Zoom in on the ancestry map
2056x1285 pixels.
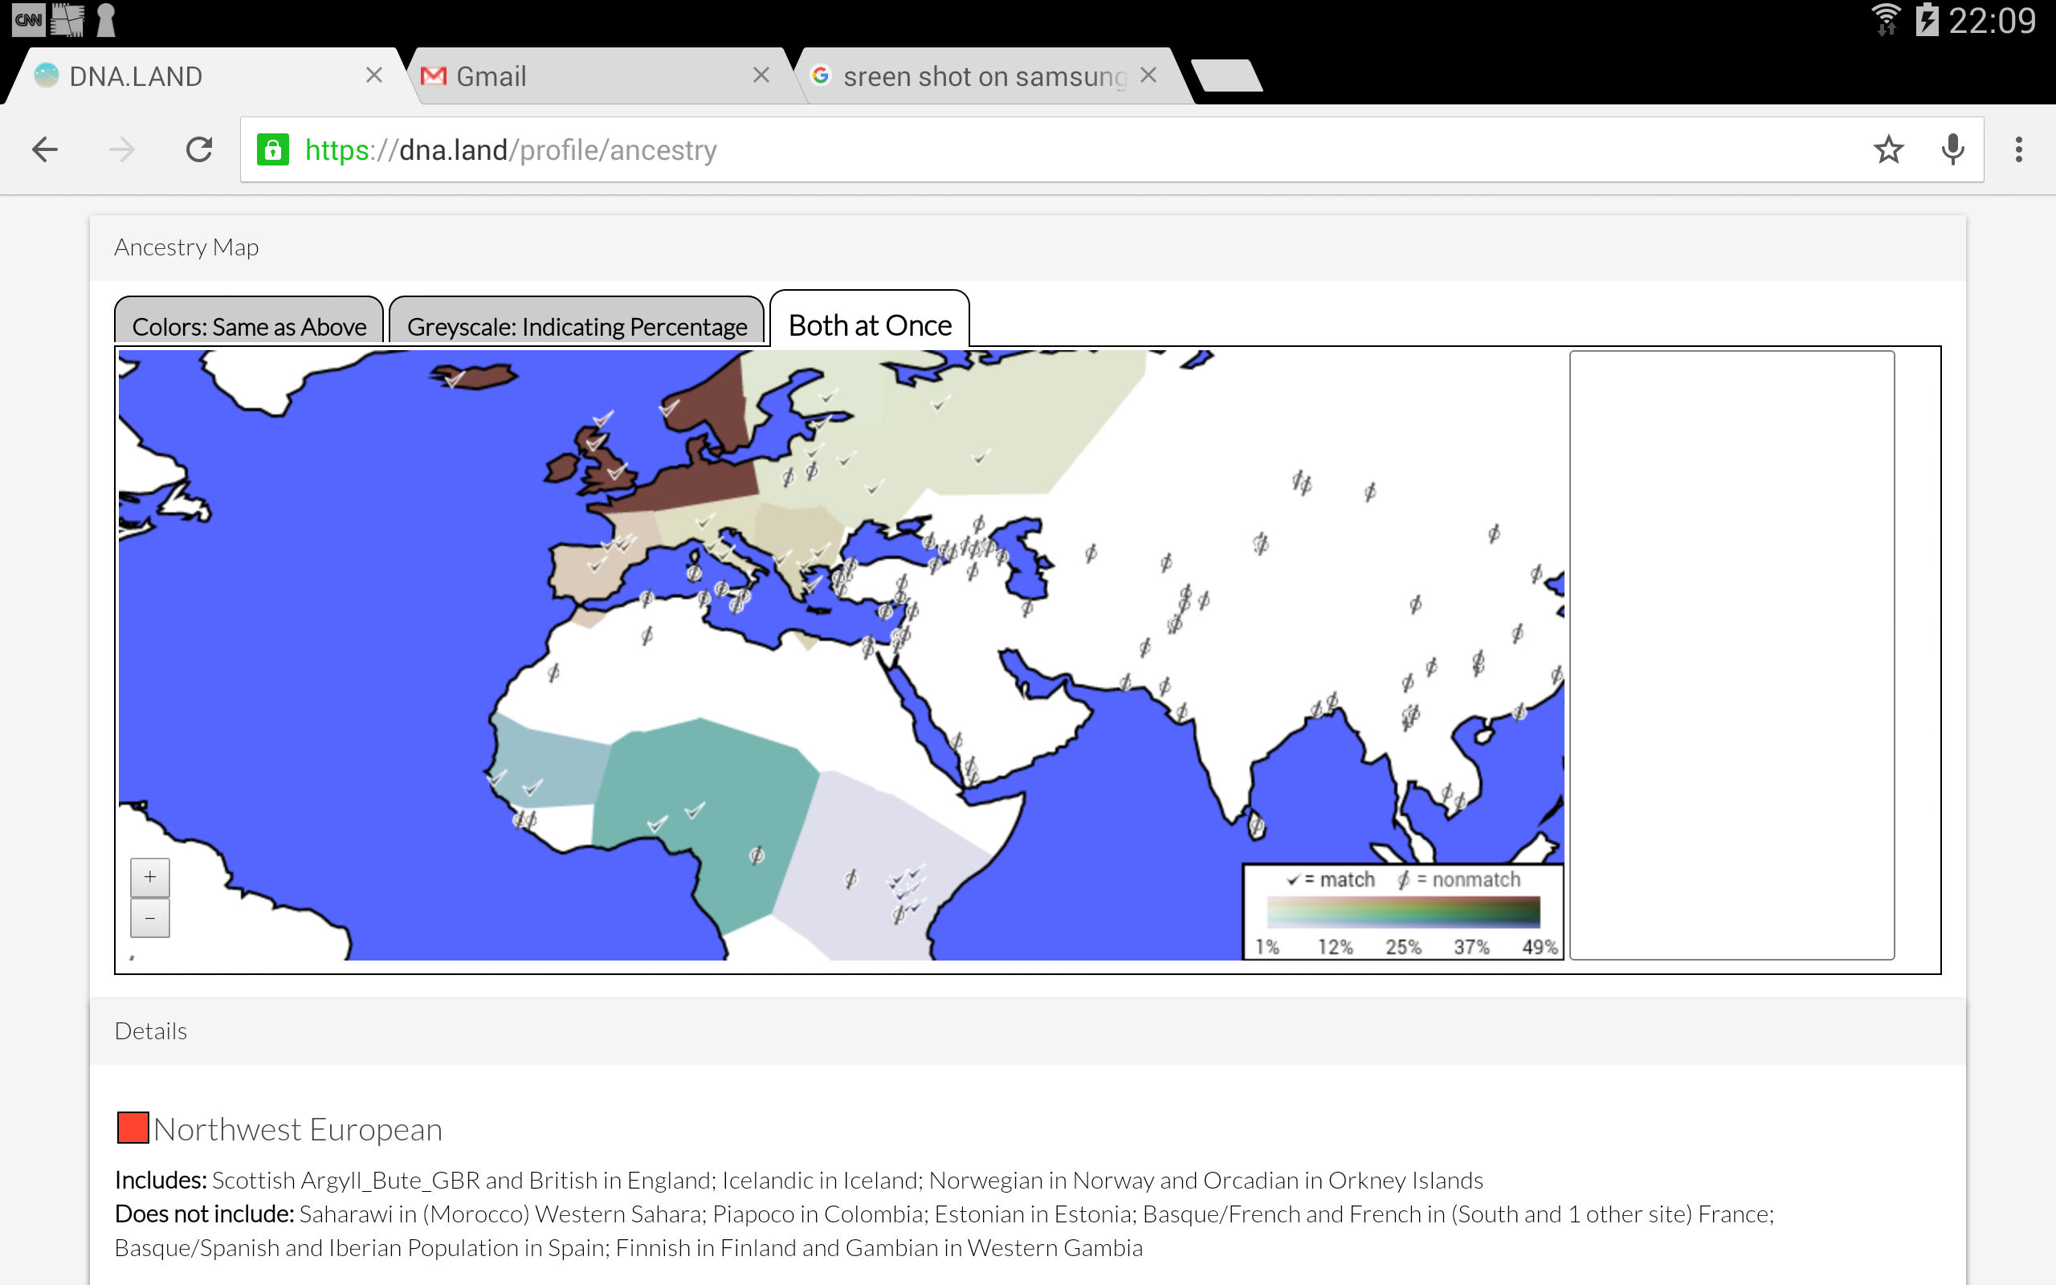click(149, 878)
